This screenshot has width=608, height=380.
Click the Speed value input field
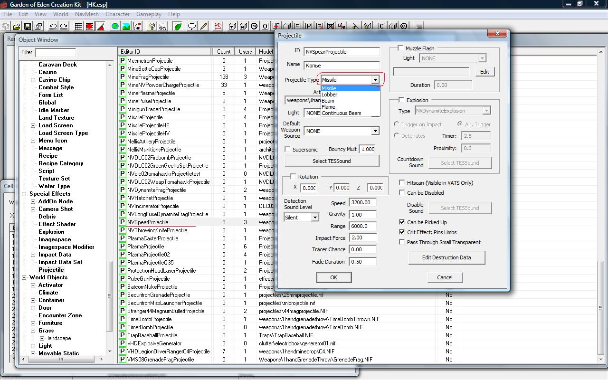(x=362, y=203)
